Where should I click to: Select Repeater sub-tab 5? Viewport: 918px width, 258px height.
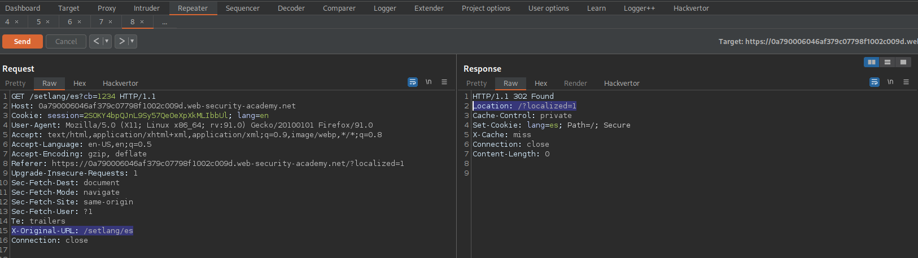38,22
